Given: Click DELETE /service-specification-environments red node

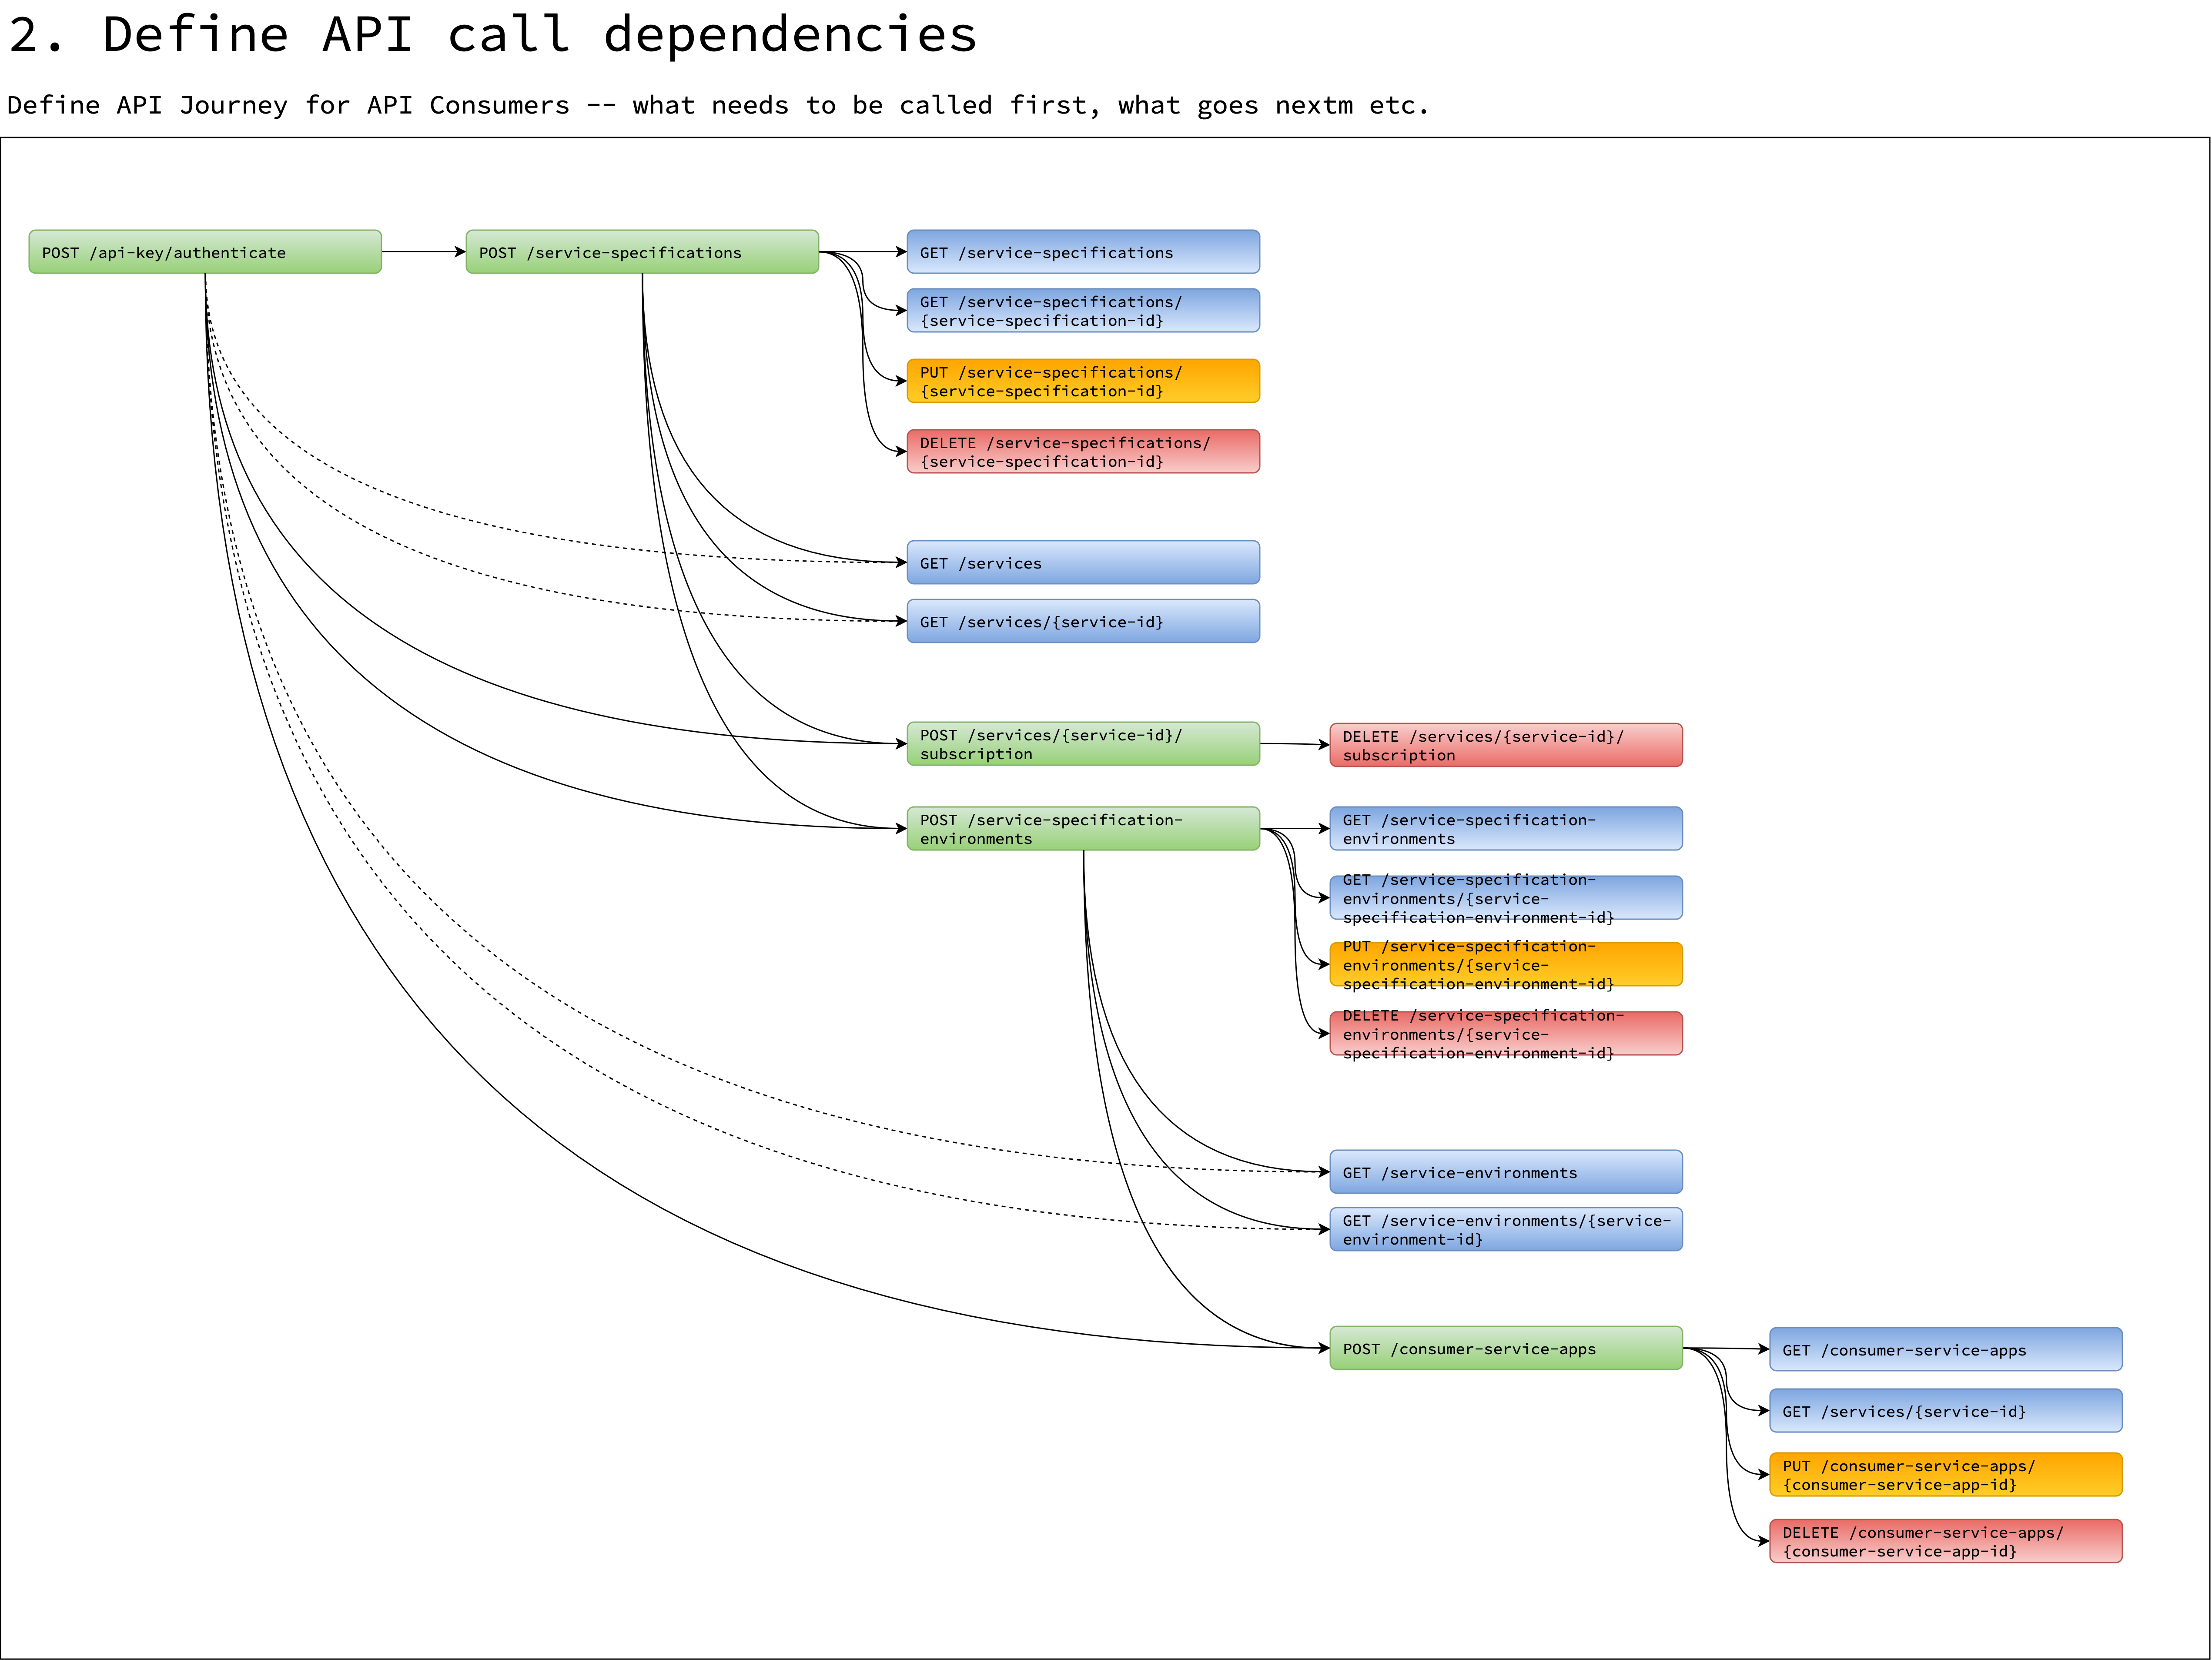Looking at the screenshot, I should coord(1505,1034).
